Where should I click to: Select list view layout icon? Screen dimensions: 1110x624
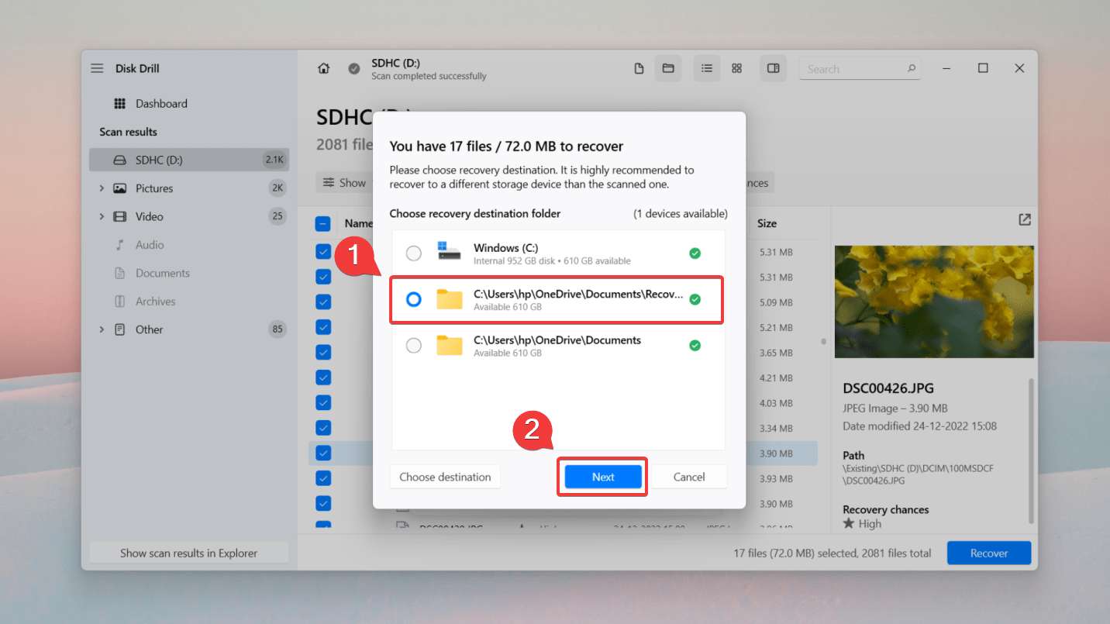[x=707, y=68]
